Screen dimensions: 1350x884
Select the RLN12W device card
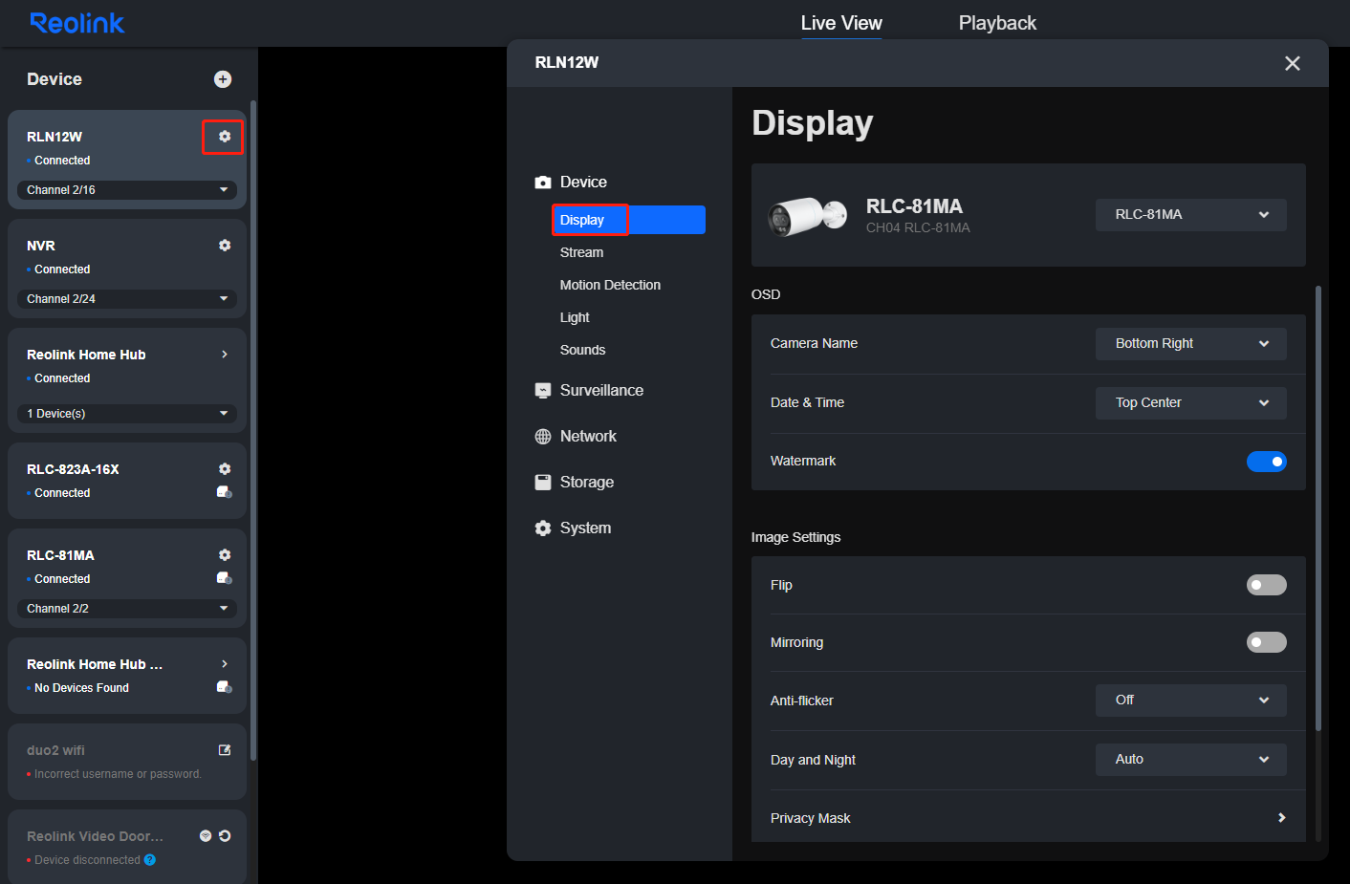[x=127, y=160]
